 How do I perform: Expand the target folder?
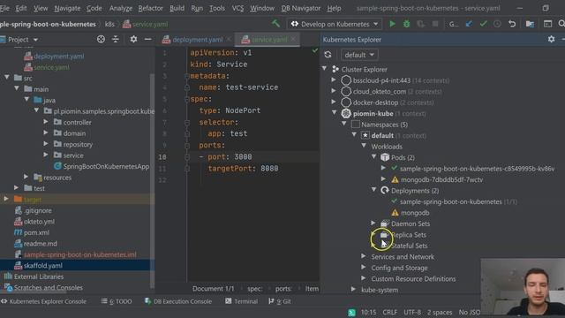[6, 199]
